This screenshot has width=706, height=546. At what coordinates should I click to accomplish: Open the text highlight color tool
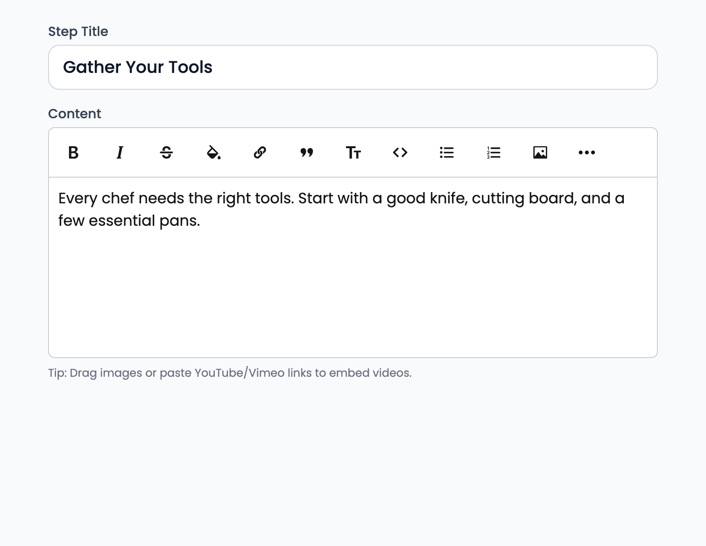213,152
